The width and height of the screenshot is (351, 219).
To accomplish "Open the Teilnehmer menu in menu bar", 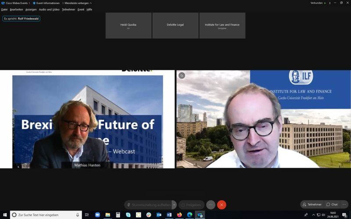I will tap(68, 9).
